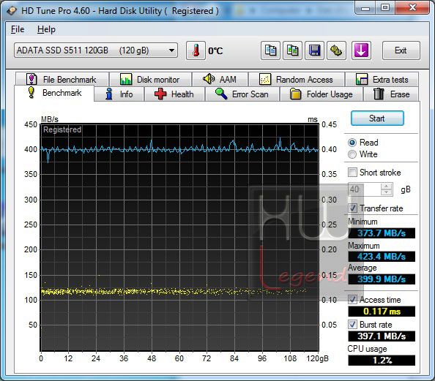Enable the Short stroke checkbox
The height and width of the screenshot is (381, 435).
(352, 173)
